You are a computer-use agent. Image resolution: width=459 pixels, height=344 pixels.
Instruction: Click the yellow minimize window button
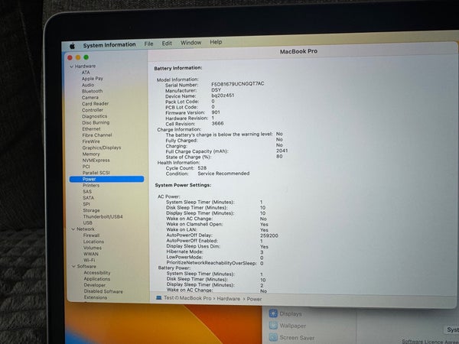tap(78, 57)
